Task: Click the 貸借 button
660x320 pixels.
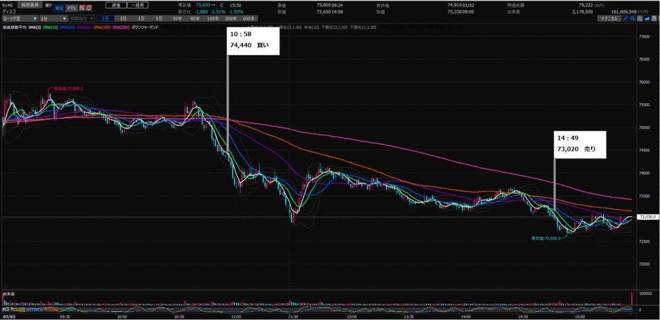Action: coord(117,4)
